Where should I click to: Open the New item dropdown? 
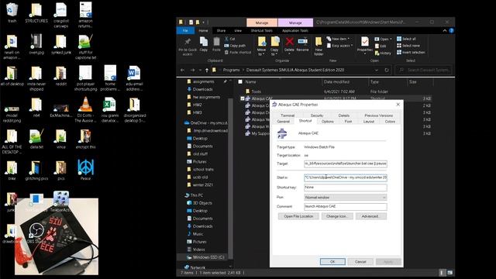point(338,39)
